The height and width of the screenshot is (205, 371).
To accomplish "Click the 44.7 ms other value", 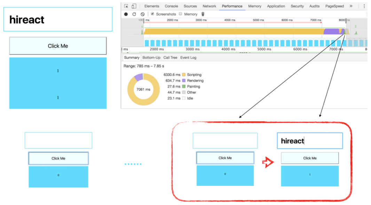I will tap(174, 92).
